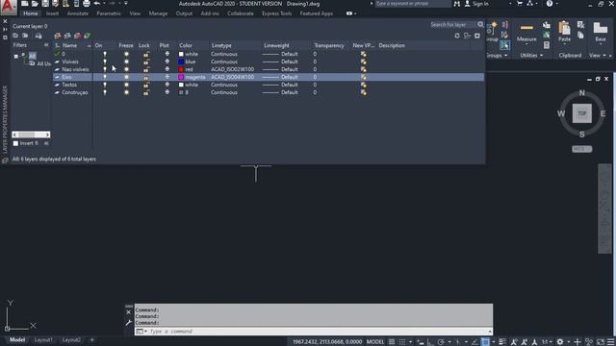Switch to the Annotate ribbon tab
Viewport: 616px width, 346px height.
point(77,13)
